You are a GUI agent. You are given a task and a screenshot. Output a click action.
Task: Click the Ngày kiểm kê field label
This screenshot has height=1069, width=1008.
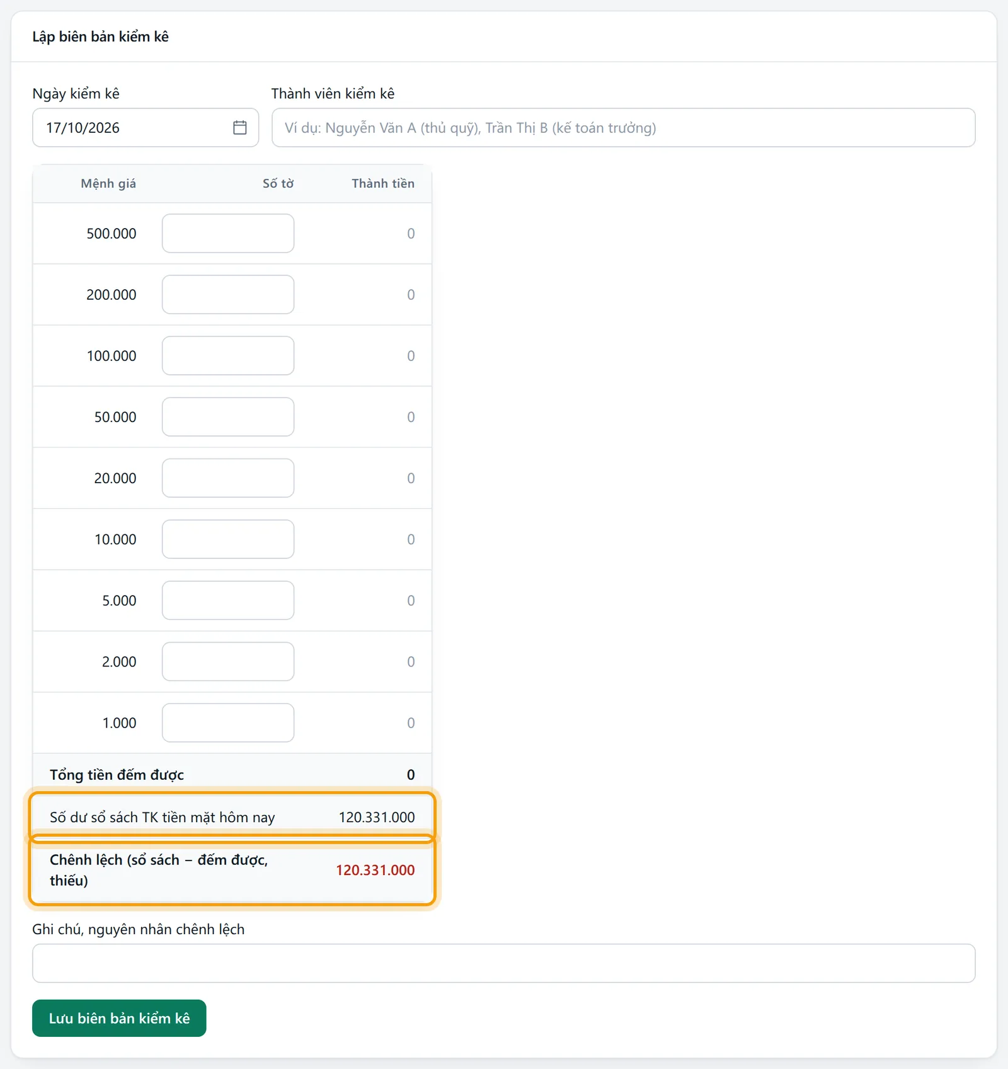[76, 93]
